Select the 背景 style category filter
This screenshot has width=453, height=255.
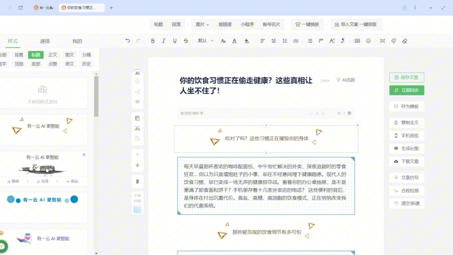click(19, 55)
